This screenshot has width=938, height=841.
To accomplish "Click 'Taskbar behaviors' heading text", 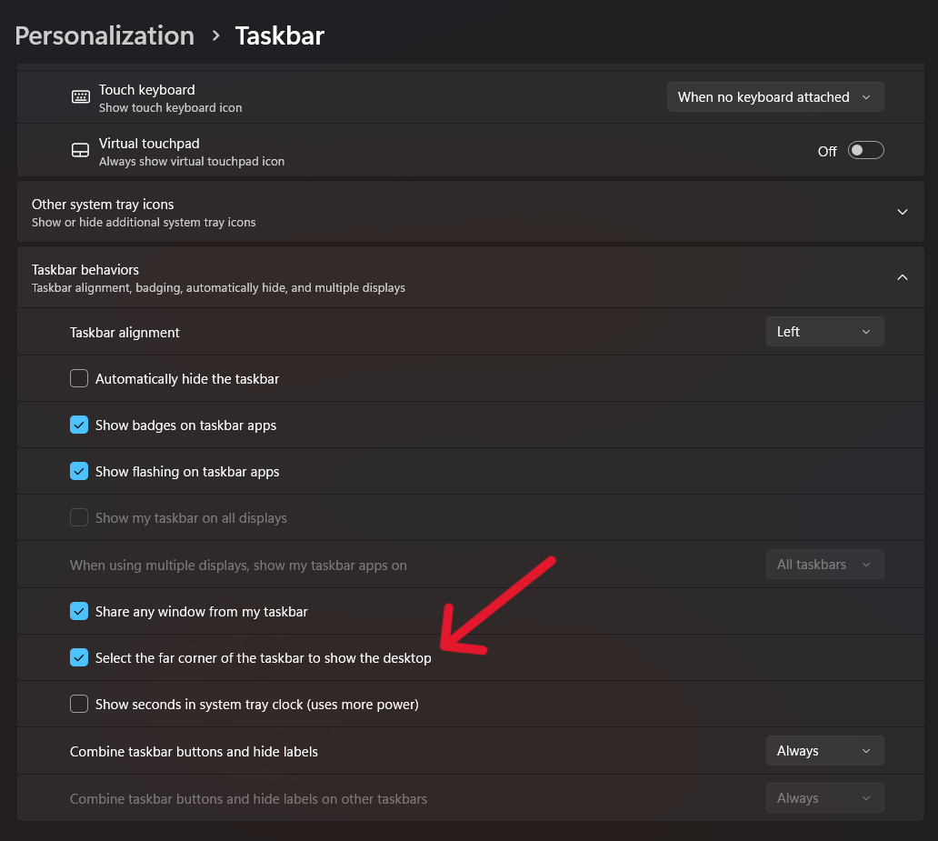I will coord(85,270).
